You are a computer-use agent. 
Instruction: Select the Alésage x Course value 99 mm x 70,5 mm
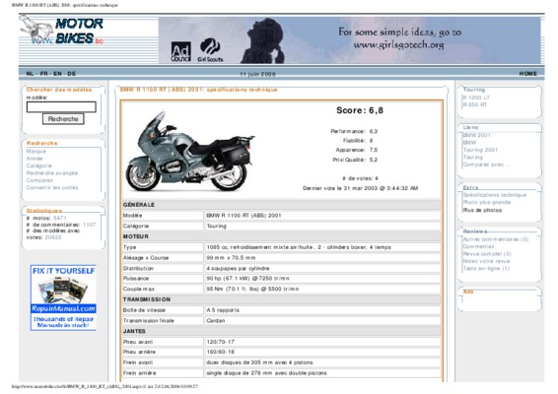(231, 258)
